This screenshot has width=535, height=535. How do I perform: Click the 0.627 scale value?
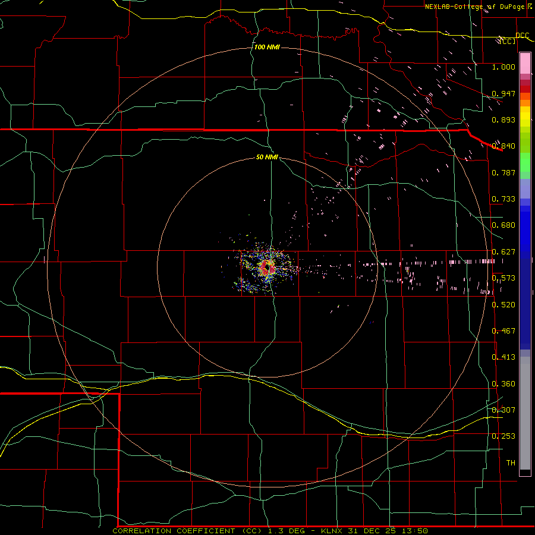(503, 252)
